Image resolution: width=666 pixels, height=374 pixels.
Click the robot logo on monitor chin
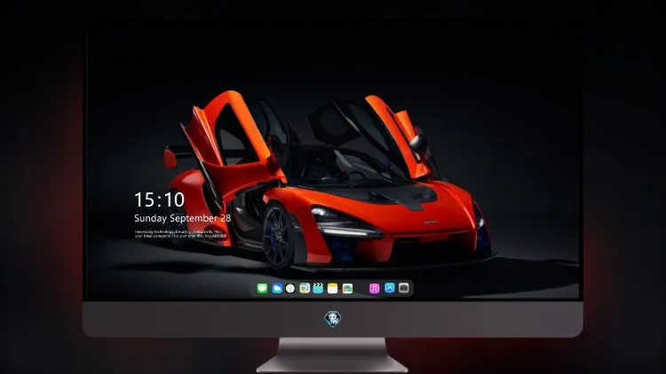point(333,319)
